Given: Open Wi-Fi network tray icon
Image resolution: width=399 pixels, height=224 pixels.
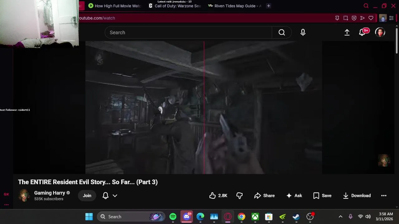Looking at the screenshot, I should (x=360, y=217).
